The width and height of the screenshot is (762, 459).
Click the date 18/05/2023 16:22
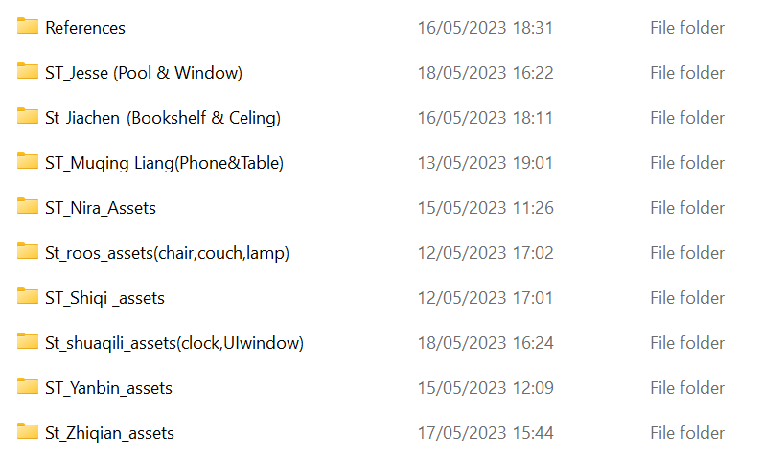pos(486,73)
